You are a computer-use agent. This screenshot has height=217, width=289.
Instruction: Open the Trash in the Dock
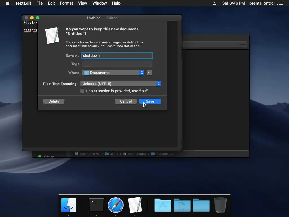click(x=220, y=205)
